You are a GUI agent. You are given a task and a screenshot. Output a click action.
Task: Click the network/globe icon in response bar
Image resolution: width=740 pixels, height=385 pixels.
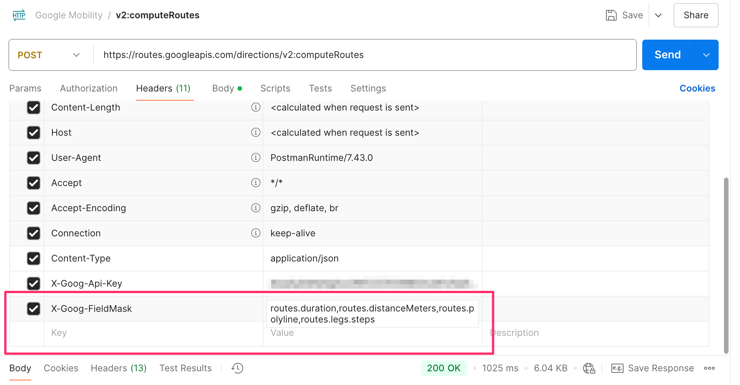click(x=589, y=368)
